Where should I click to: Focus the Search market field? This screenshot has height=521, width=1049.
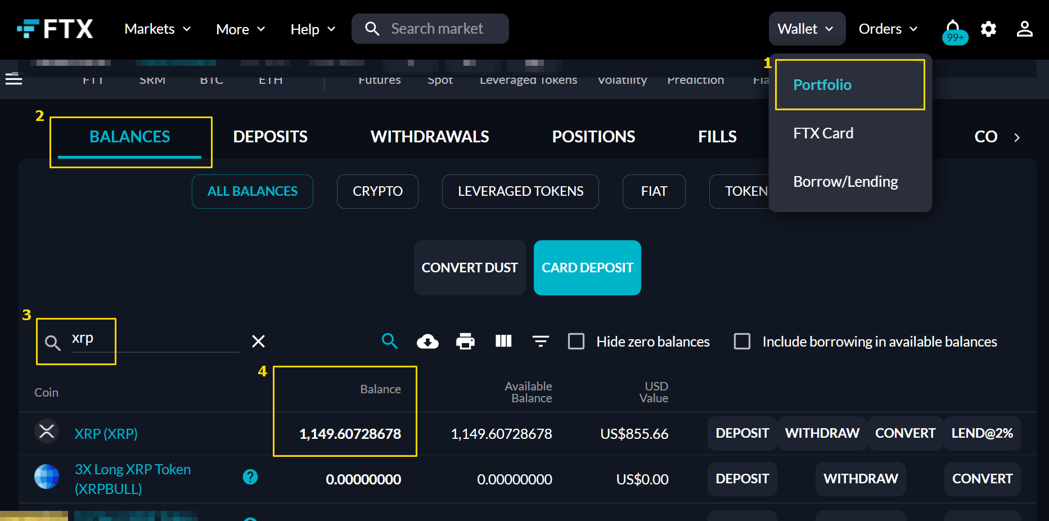[x=430, y=29]
